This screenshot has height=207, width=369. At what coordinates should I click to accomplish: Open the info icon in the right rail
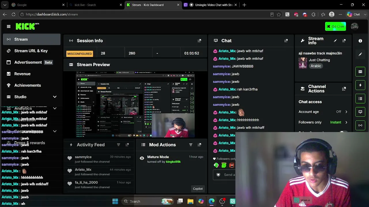[x=360, y=41]
